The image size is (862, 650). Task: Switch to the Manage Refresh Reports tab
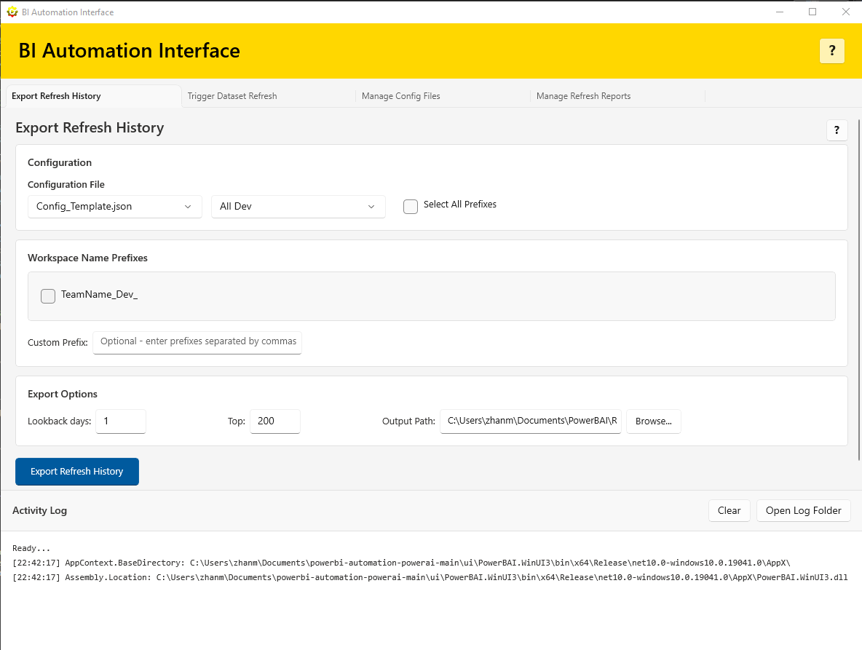coord(583,95)
